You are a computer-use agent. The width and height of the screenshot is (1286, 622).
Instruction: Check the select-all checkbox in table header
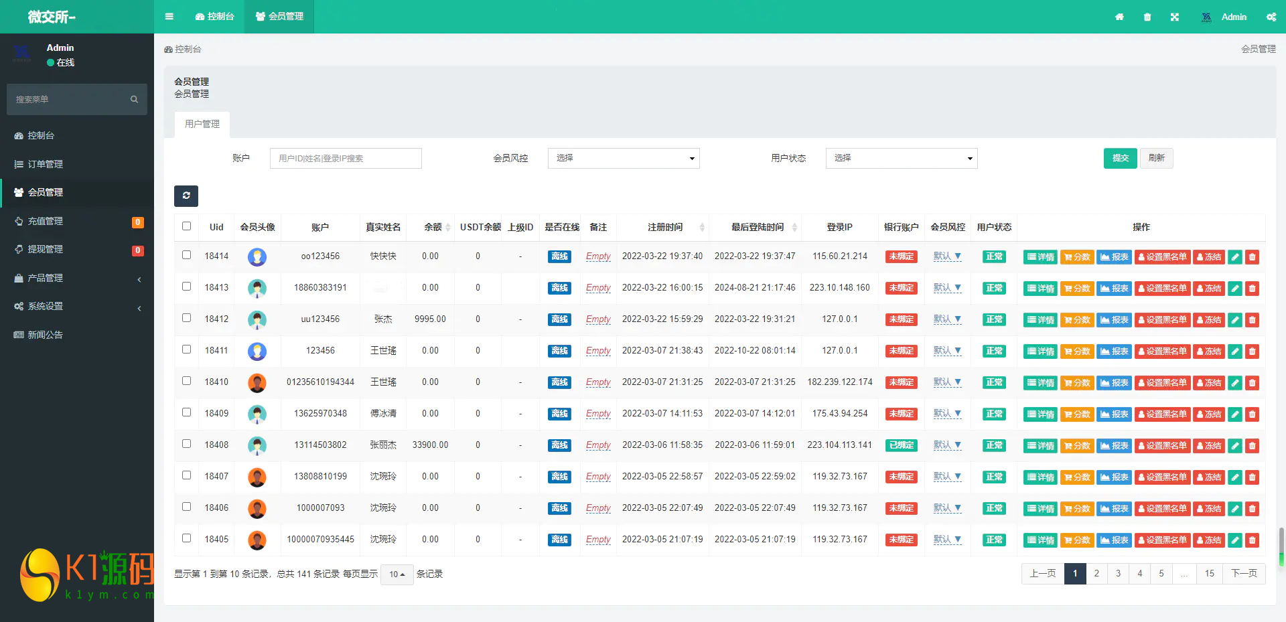187,226
